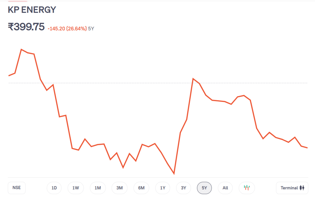Show the 3Y price history
315x198 pixels.
184,188
